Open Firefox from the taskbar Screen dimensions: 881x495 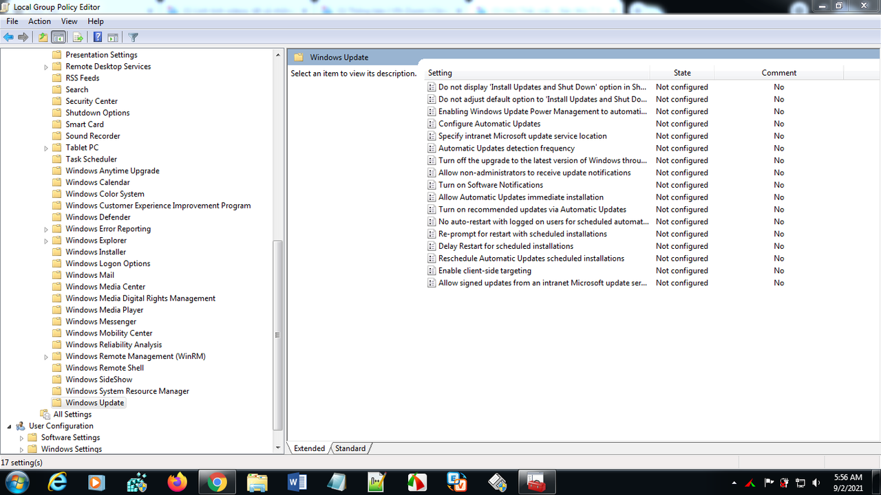178,483
